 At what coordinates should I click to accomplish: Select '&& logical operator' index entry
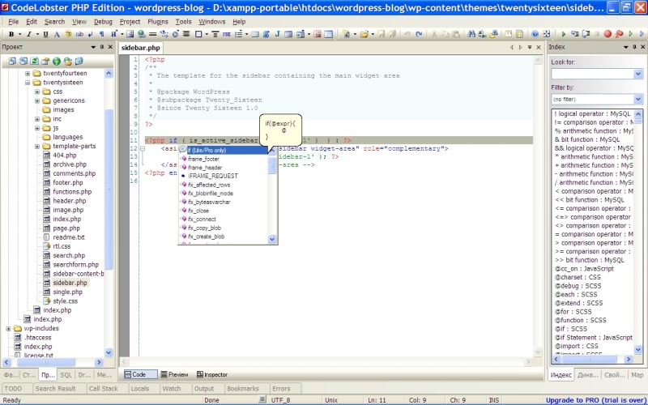594,148
